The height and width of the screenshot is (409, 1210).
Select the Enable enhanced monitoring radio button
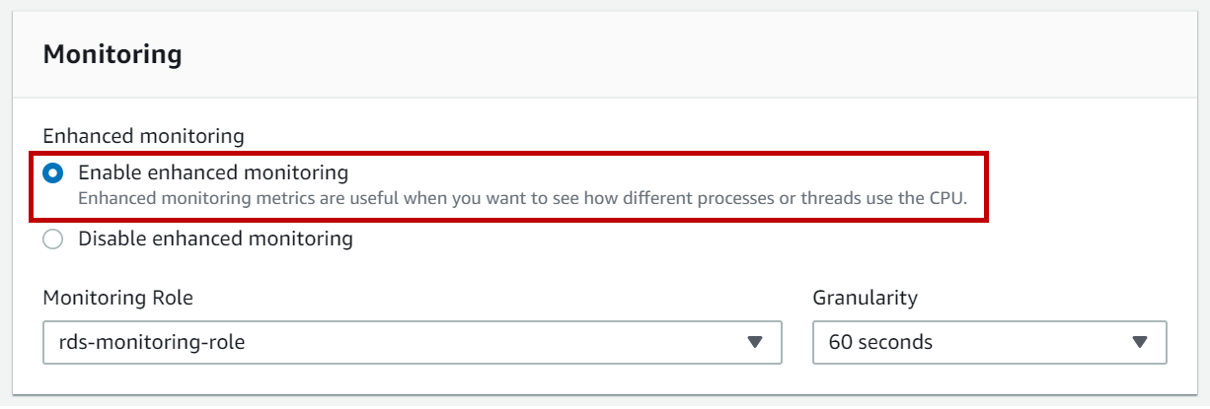[x=53, y=173]
